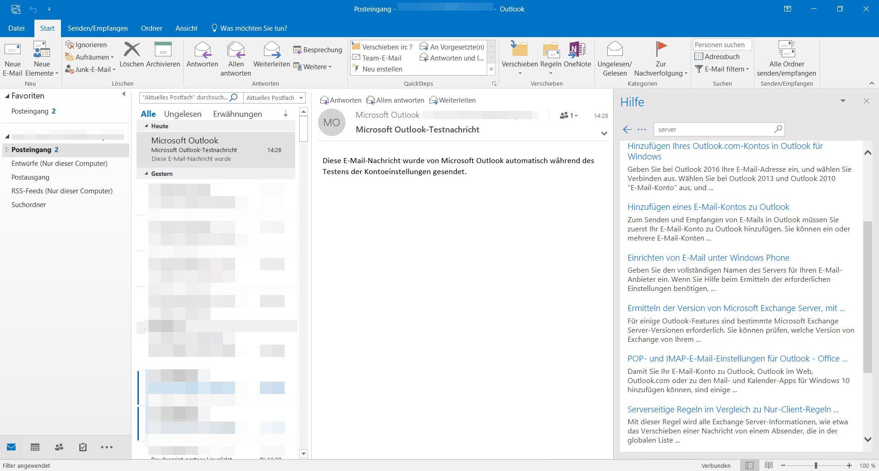This screenshot has height=471, width=879.
Task: Collapse the Heute group
Action: click(x=146, y=126)
